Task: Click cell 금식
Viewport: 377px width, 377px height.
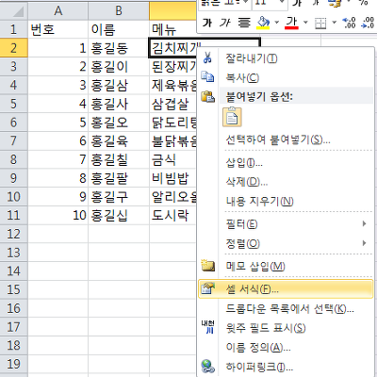Action: point(172,159)
